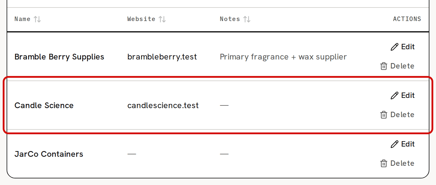Image resolution: width=436 pixels, height=185 pixels.
Task: Click trash icon for Candle Science
Action: click(x=384, y=115)
